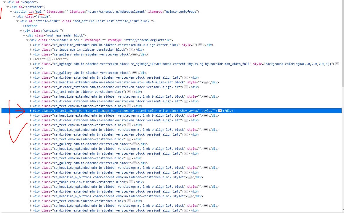The height and width of the screenshot is (213, 344).
Task: Collapse the article-13587 div node
Action: point(17,21)
